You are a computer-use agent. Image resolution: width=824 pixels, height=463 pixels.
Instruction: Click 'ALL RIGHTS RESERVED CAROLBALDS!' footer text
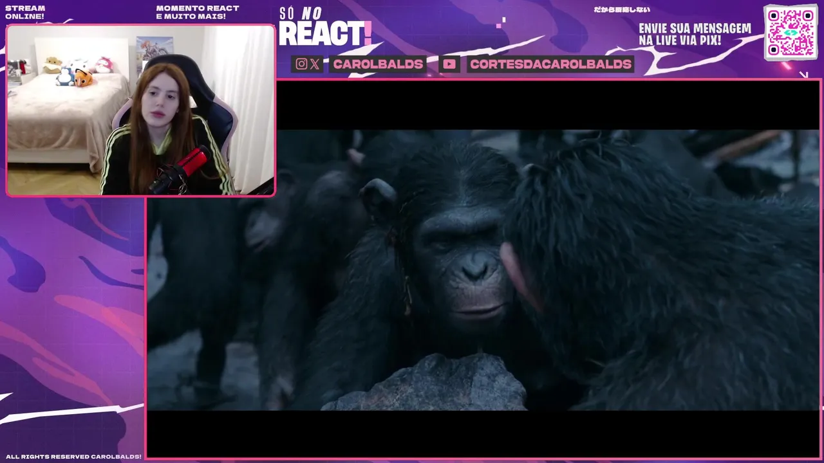73,457
